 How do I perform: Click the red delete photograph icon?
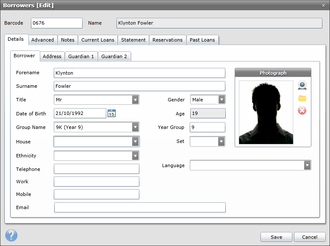click(302, 111)
